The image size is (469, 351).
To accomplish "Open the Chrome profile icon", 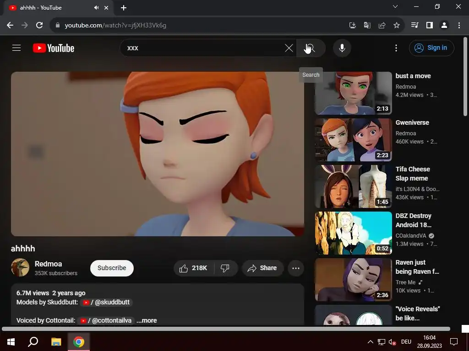I will click(x=444, y=26).
